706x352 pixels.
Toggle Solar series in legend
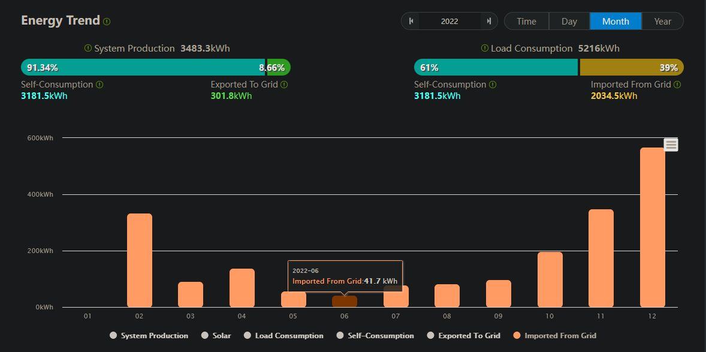click(216, 335)
